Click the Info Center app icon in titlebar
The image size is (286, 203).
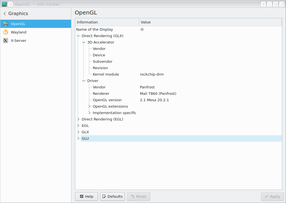pyautogui.click(x=4, y=4)
